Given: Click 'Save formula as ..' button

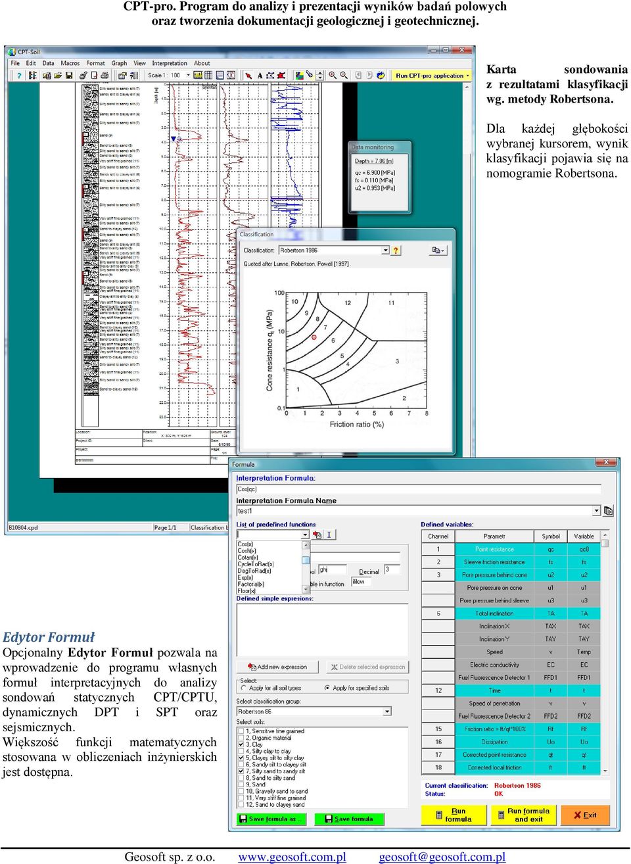Looking at the screenshot, I should 270,819.
